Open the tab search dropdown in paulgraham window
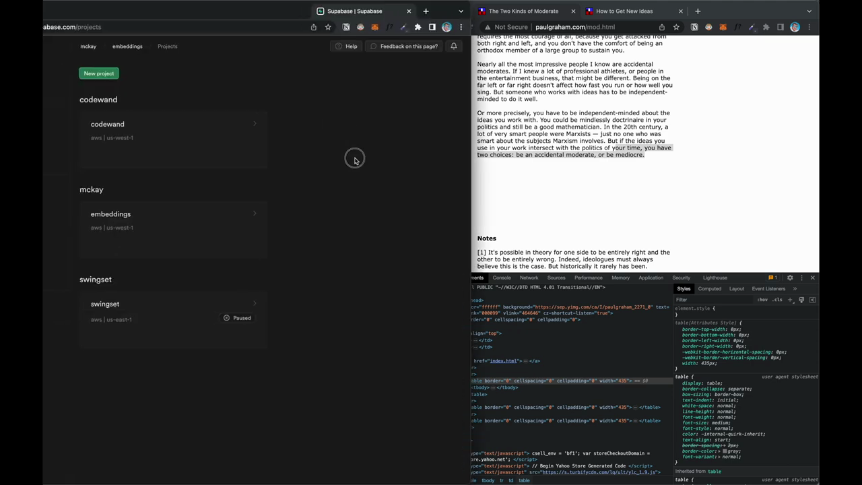 tap(809, 11)
